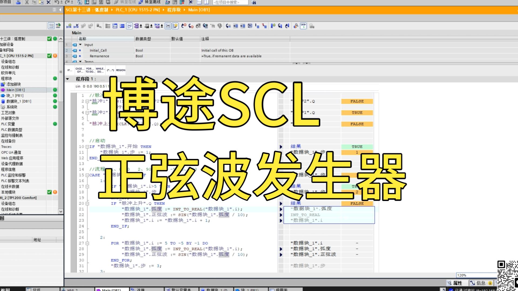Image resolution: width=518 pixels, height=291 pixels.
Task: Click 转至离线 (Go offline) button
Action: pyautogui.click(x=149, y=2)
